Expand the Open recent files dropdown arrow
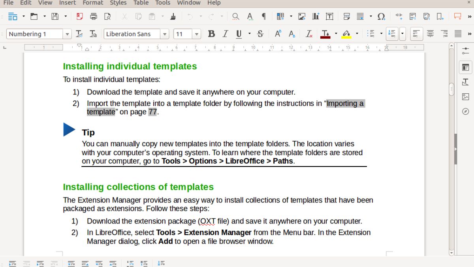 [x=45, y=17]
